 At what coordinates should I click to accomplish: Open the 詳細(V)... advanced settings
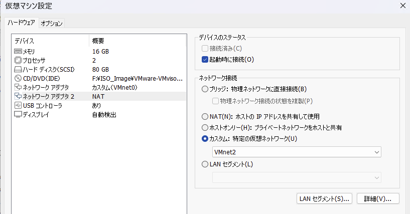coord(378,198)
